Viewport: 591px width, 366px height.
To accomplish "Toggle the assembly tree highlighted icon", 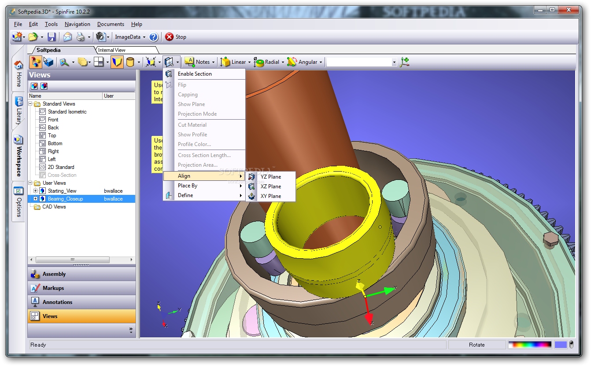I will pos(35,62).
